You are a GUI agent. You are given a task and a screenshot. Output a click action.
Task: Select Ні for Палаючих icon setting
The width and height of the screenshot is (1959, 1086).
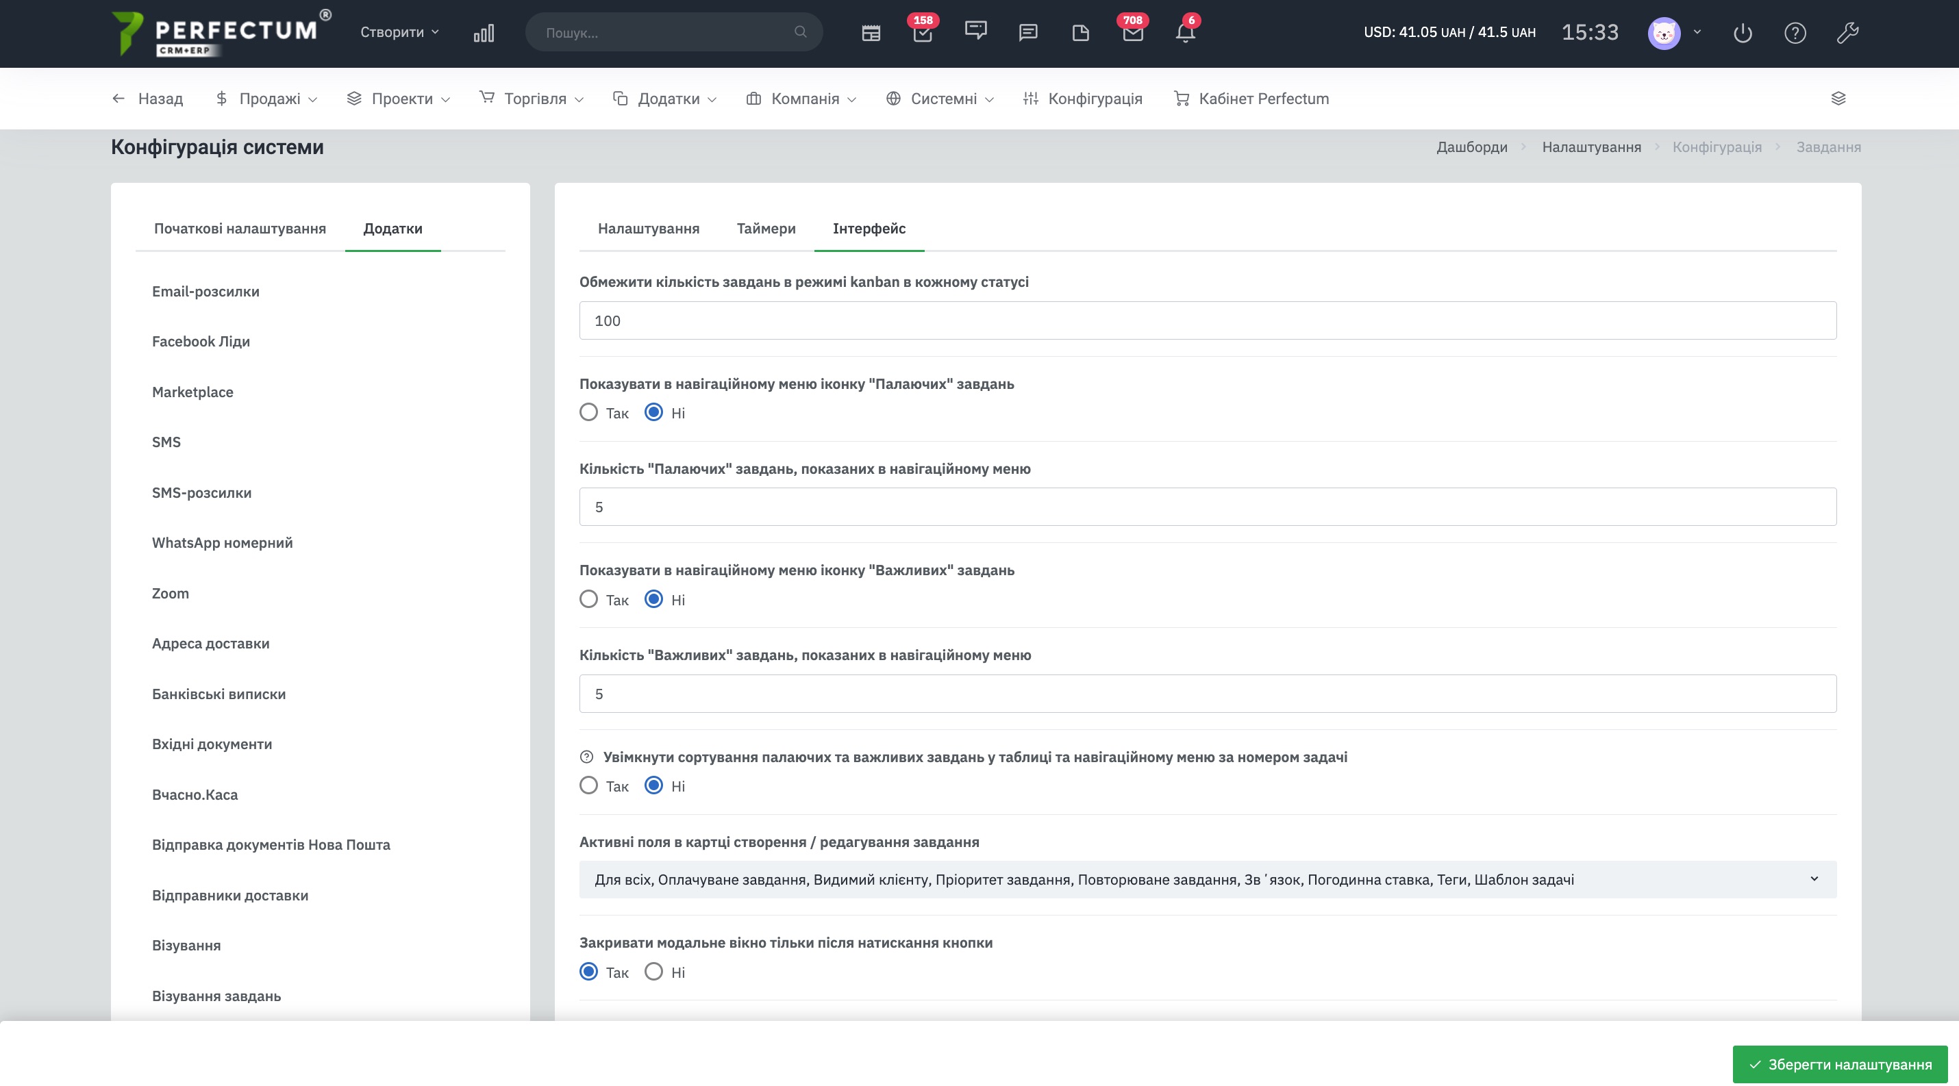pos(654,413)
